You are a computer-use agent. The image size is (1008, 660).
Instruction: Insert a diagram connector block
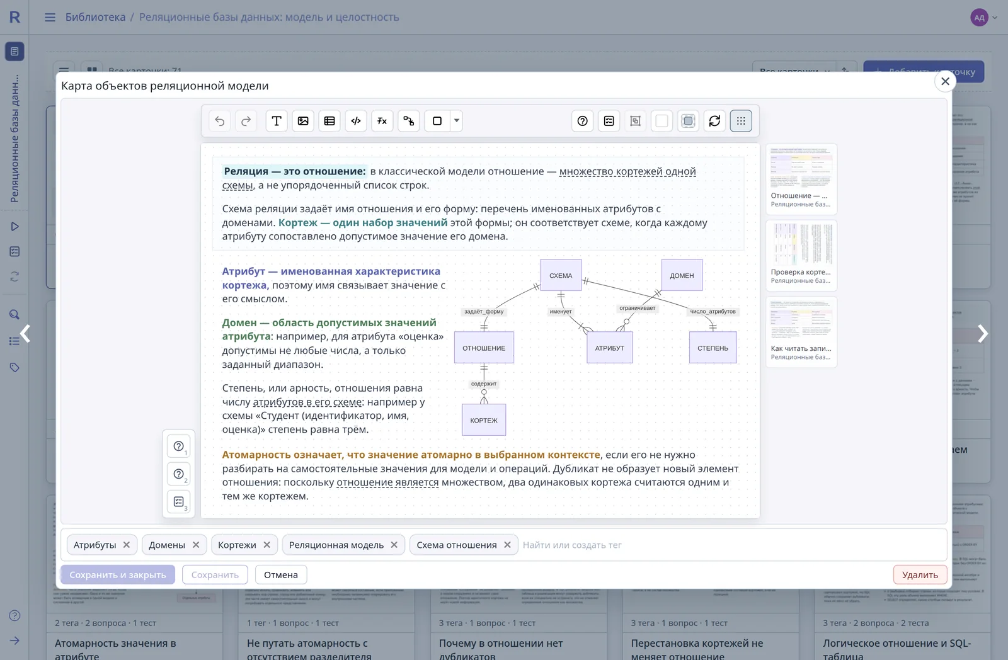click(x=409, y=121)
